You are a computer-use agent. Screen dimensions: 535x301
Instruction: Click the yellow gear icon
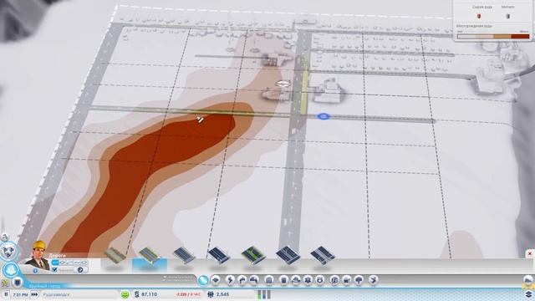[4, 283]
